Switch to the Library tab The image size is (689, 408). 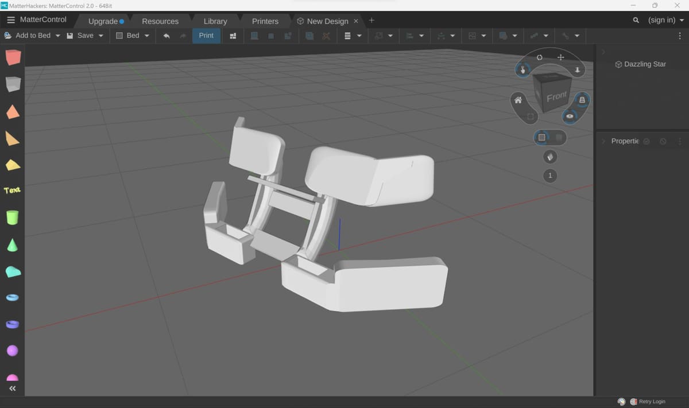pos(215,21)
